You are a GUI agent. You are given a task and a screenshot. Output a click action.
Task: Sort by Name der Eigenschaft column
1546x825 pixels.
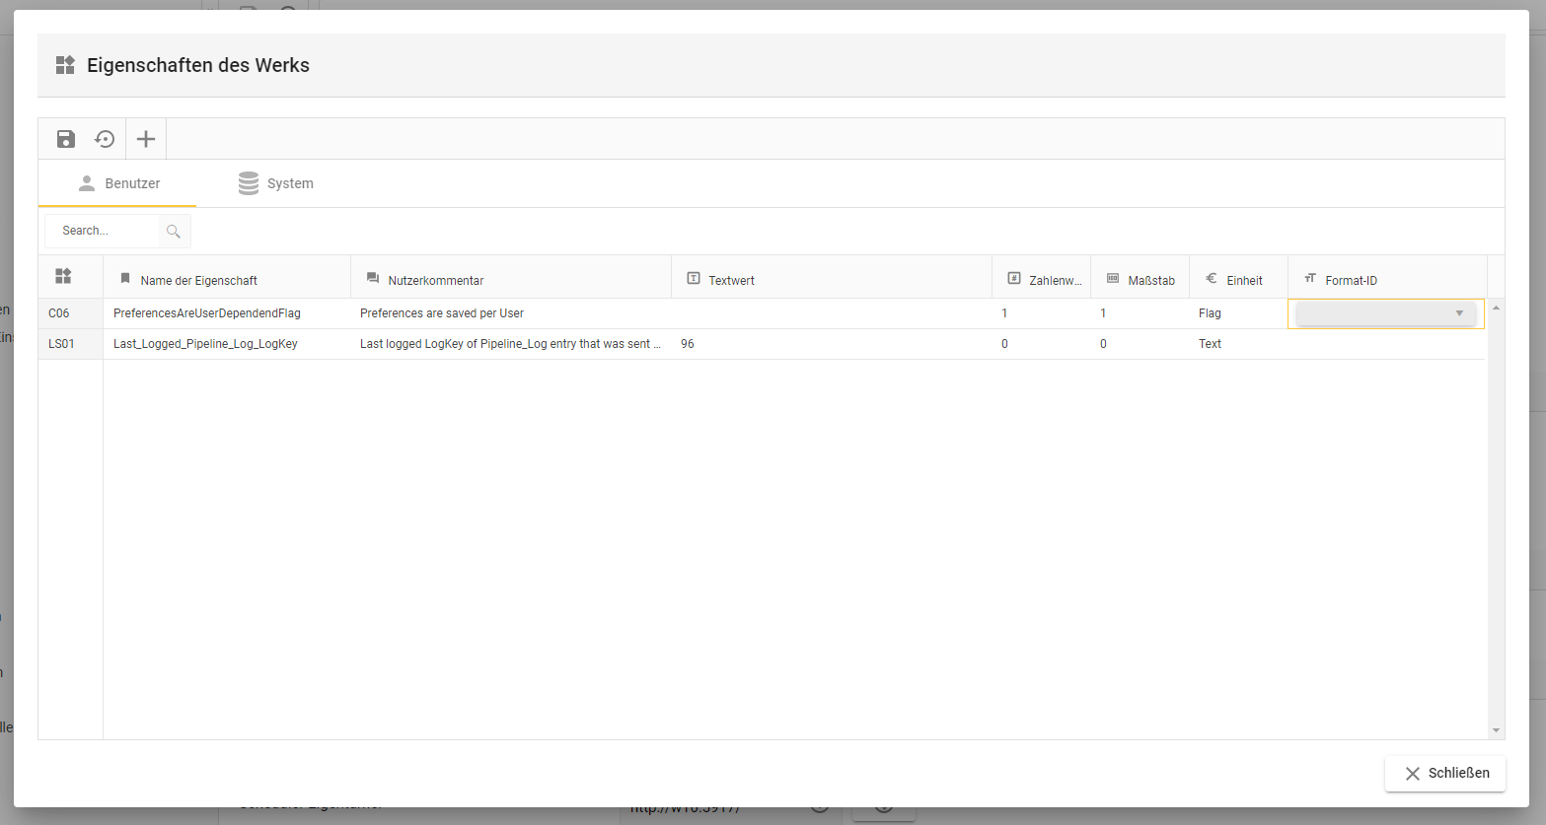198,280
